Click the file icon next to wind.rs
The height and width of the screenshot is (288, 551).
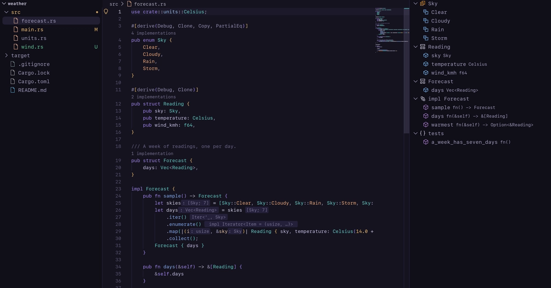click(16, 47)
